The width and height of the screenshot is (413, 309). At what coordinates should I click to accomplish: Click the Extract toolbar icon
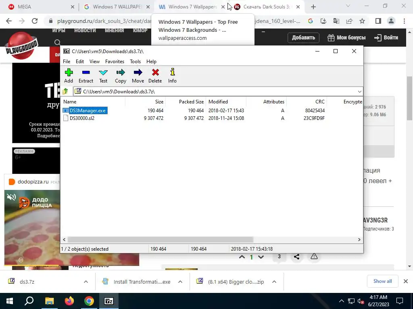[86, 76]
